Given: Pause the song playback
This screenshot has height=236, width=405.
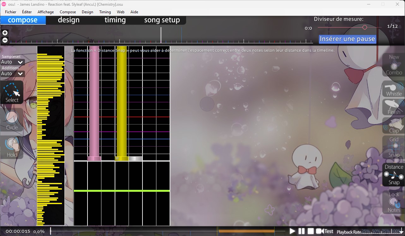Looking at the screenshot, I should (x=302, y=231).
